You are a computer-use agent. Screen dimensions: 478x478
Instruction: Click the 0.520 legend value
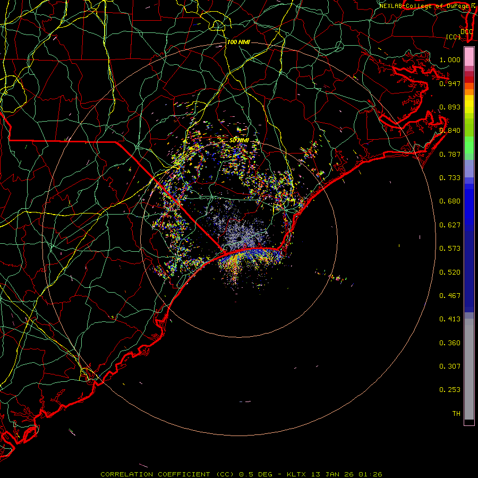point(450,272)
